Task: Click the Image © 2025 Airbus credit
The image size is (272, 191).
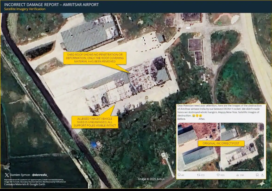Action: [151, 179]
